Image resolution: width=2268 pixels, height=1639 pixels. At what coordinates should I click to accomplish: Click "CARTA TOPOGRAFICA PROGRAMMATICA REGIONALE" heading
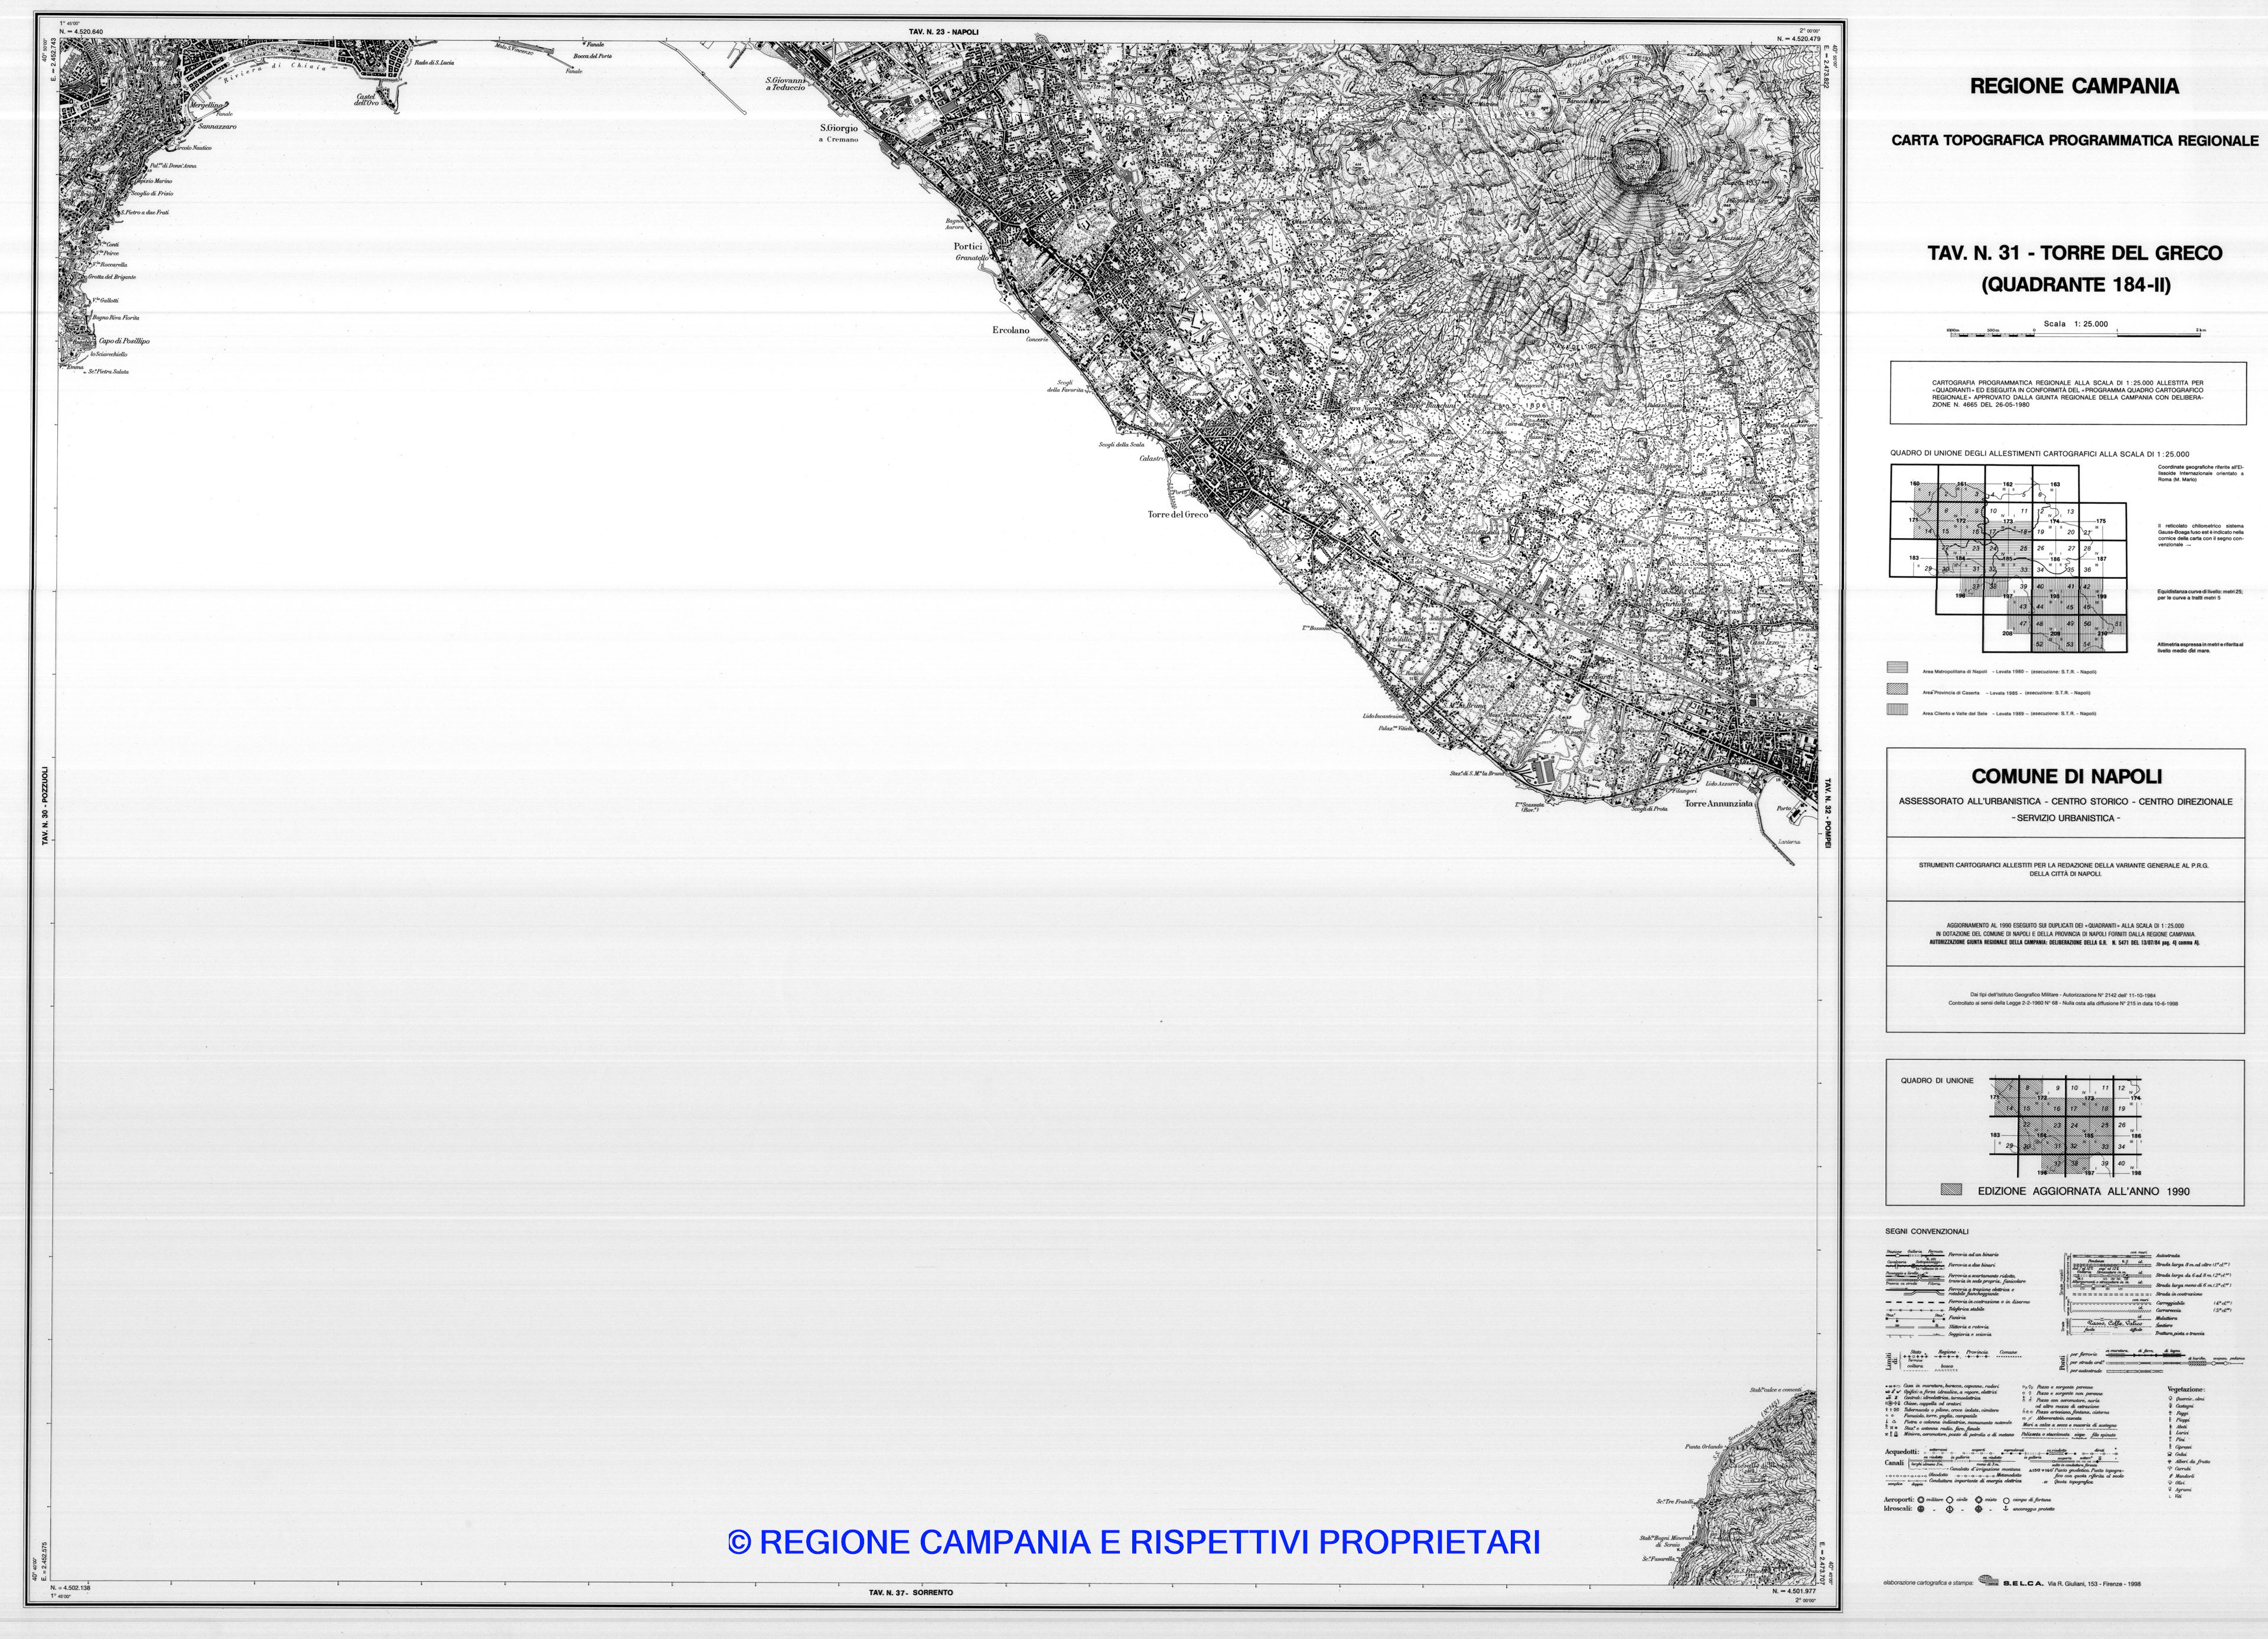[2074, 140]
